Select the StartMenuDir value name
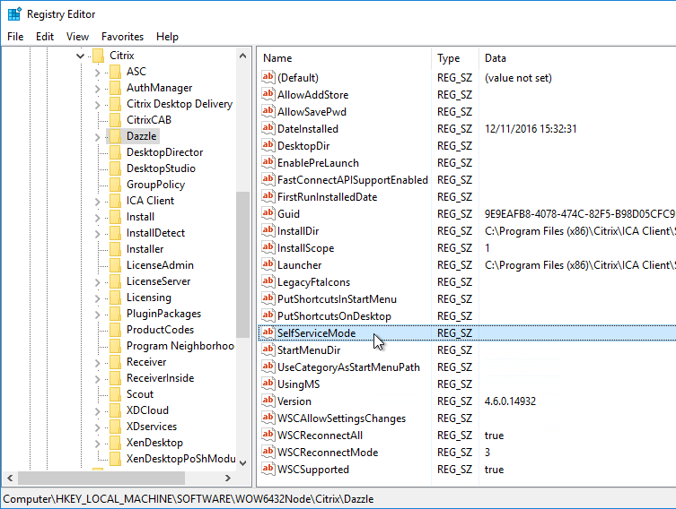Viewport: 676px width, 509px height. point(309,349)
